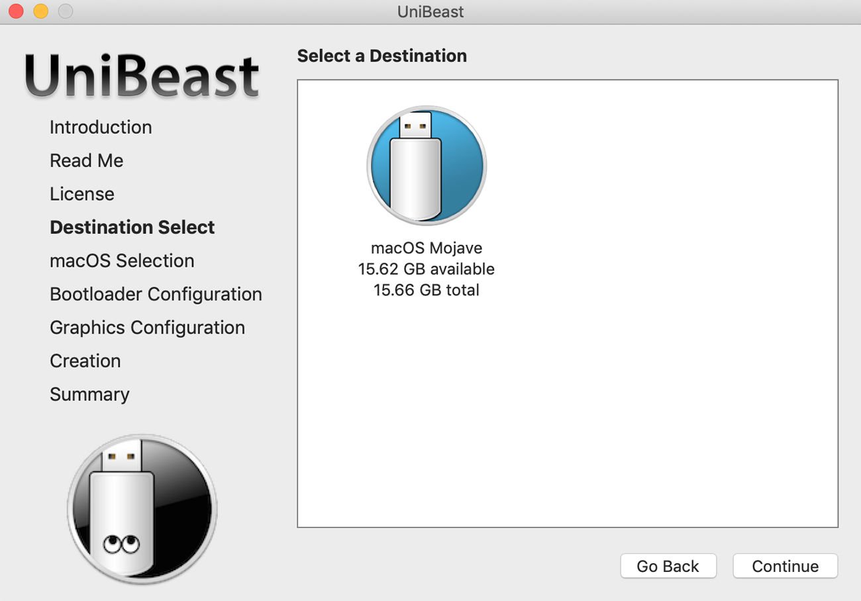Open the macOS Selection step
The height and width of the screenshot is (601, 861).
tap(122, 261)
